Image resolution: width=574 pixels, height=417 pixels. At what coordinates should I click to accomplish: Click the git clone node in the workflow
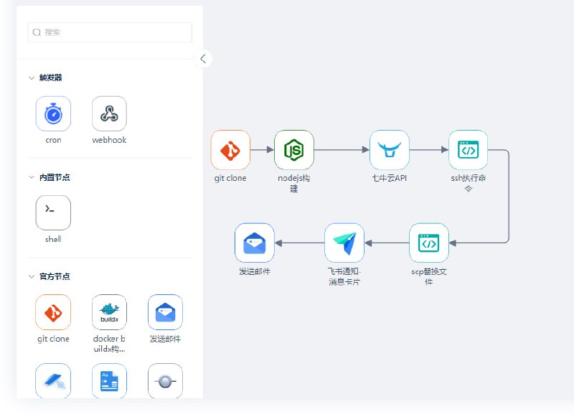point(230,150)
